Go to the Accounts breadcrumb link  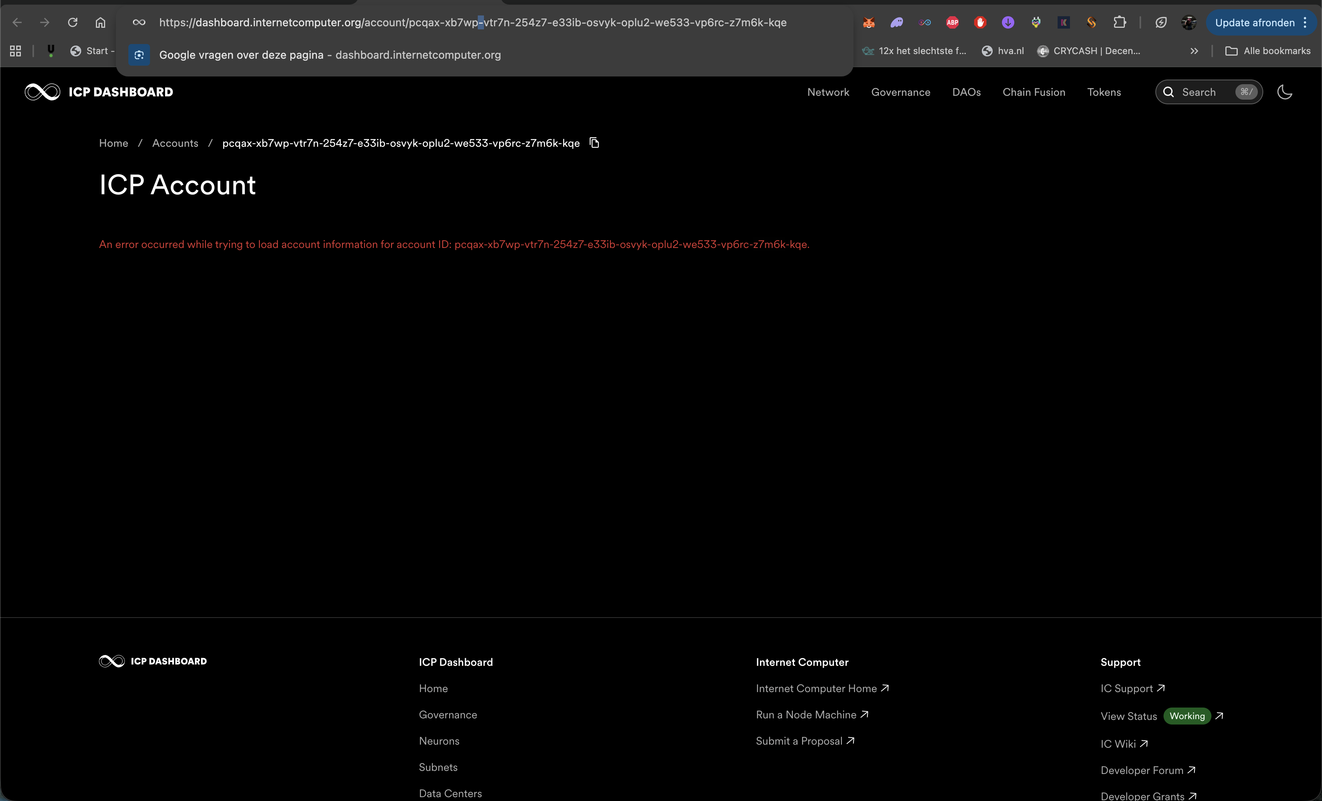(x=175, y=143)
